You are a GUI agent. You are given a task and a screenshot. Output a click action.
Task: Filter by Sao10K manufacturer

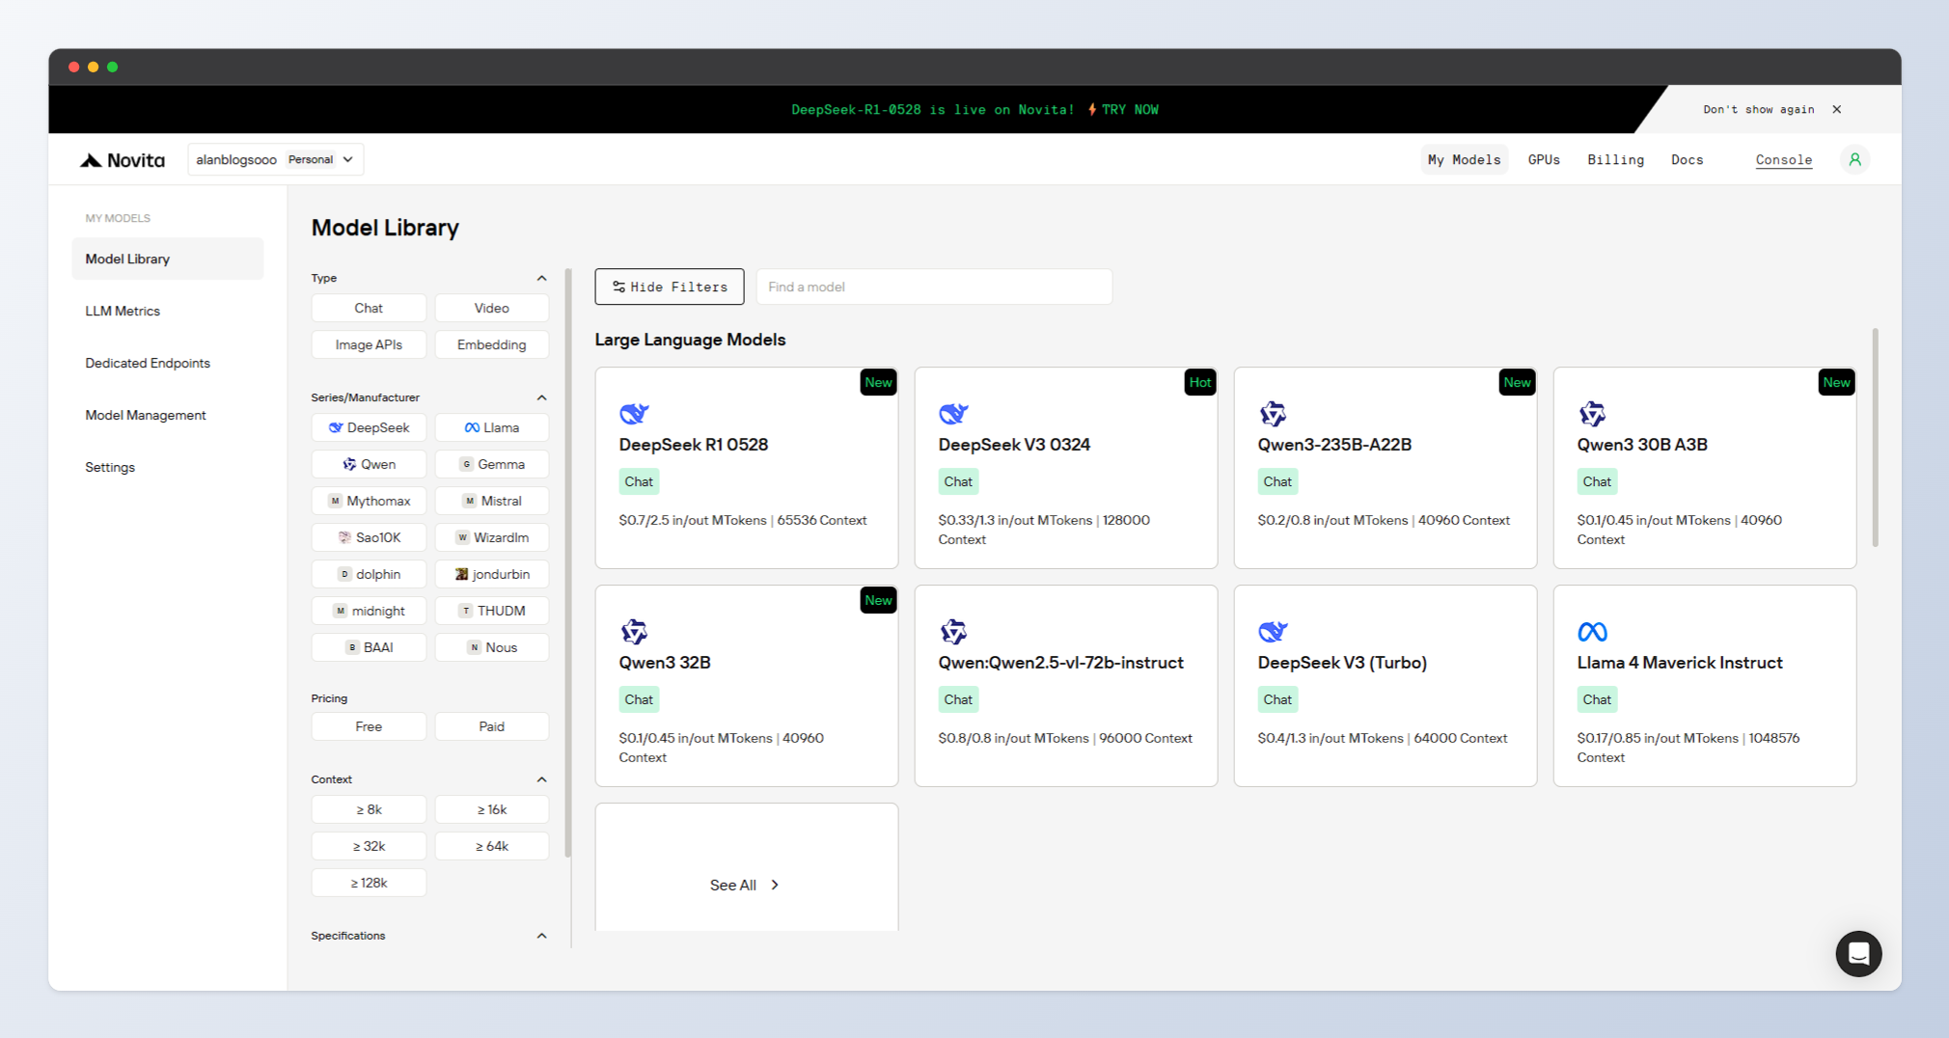click(x=369, y=537)
